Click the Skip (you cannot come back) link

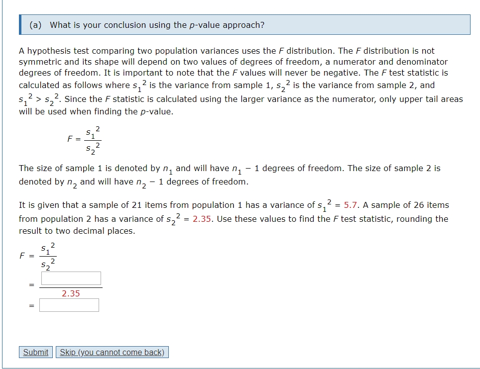[112, 352]
